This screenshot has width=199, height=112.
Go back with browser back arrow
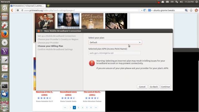point(12,10)
